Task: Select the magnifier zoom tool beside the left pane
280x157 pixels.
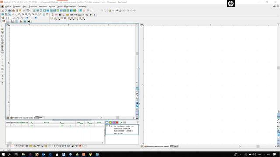Action: [137, 103]
